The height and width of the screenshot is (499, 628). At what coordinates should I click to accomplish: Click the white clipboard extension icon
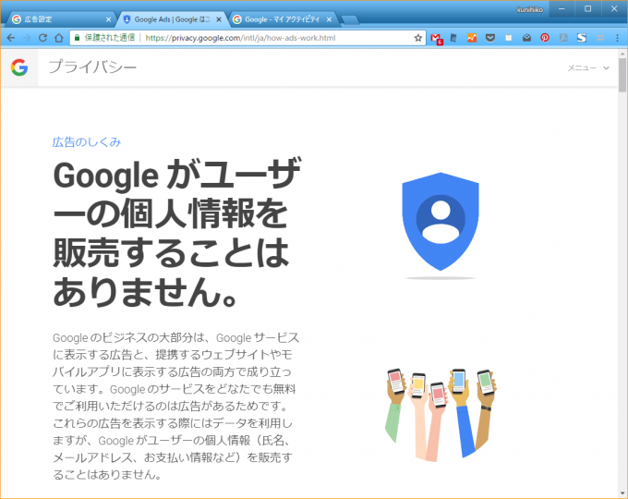click(x=508, y=38)
